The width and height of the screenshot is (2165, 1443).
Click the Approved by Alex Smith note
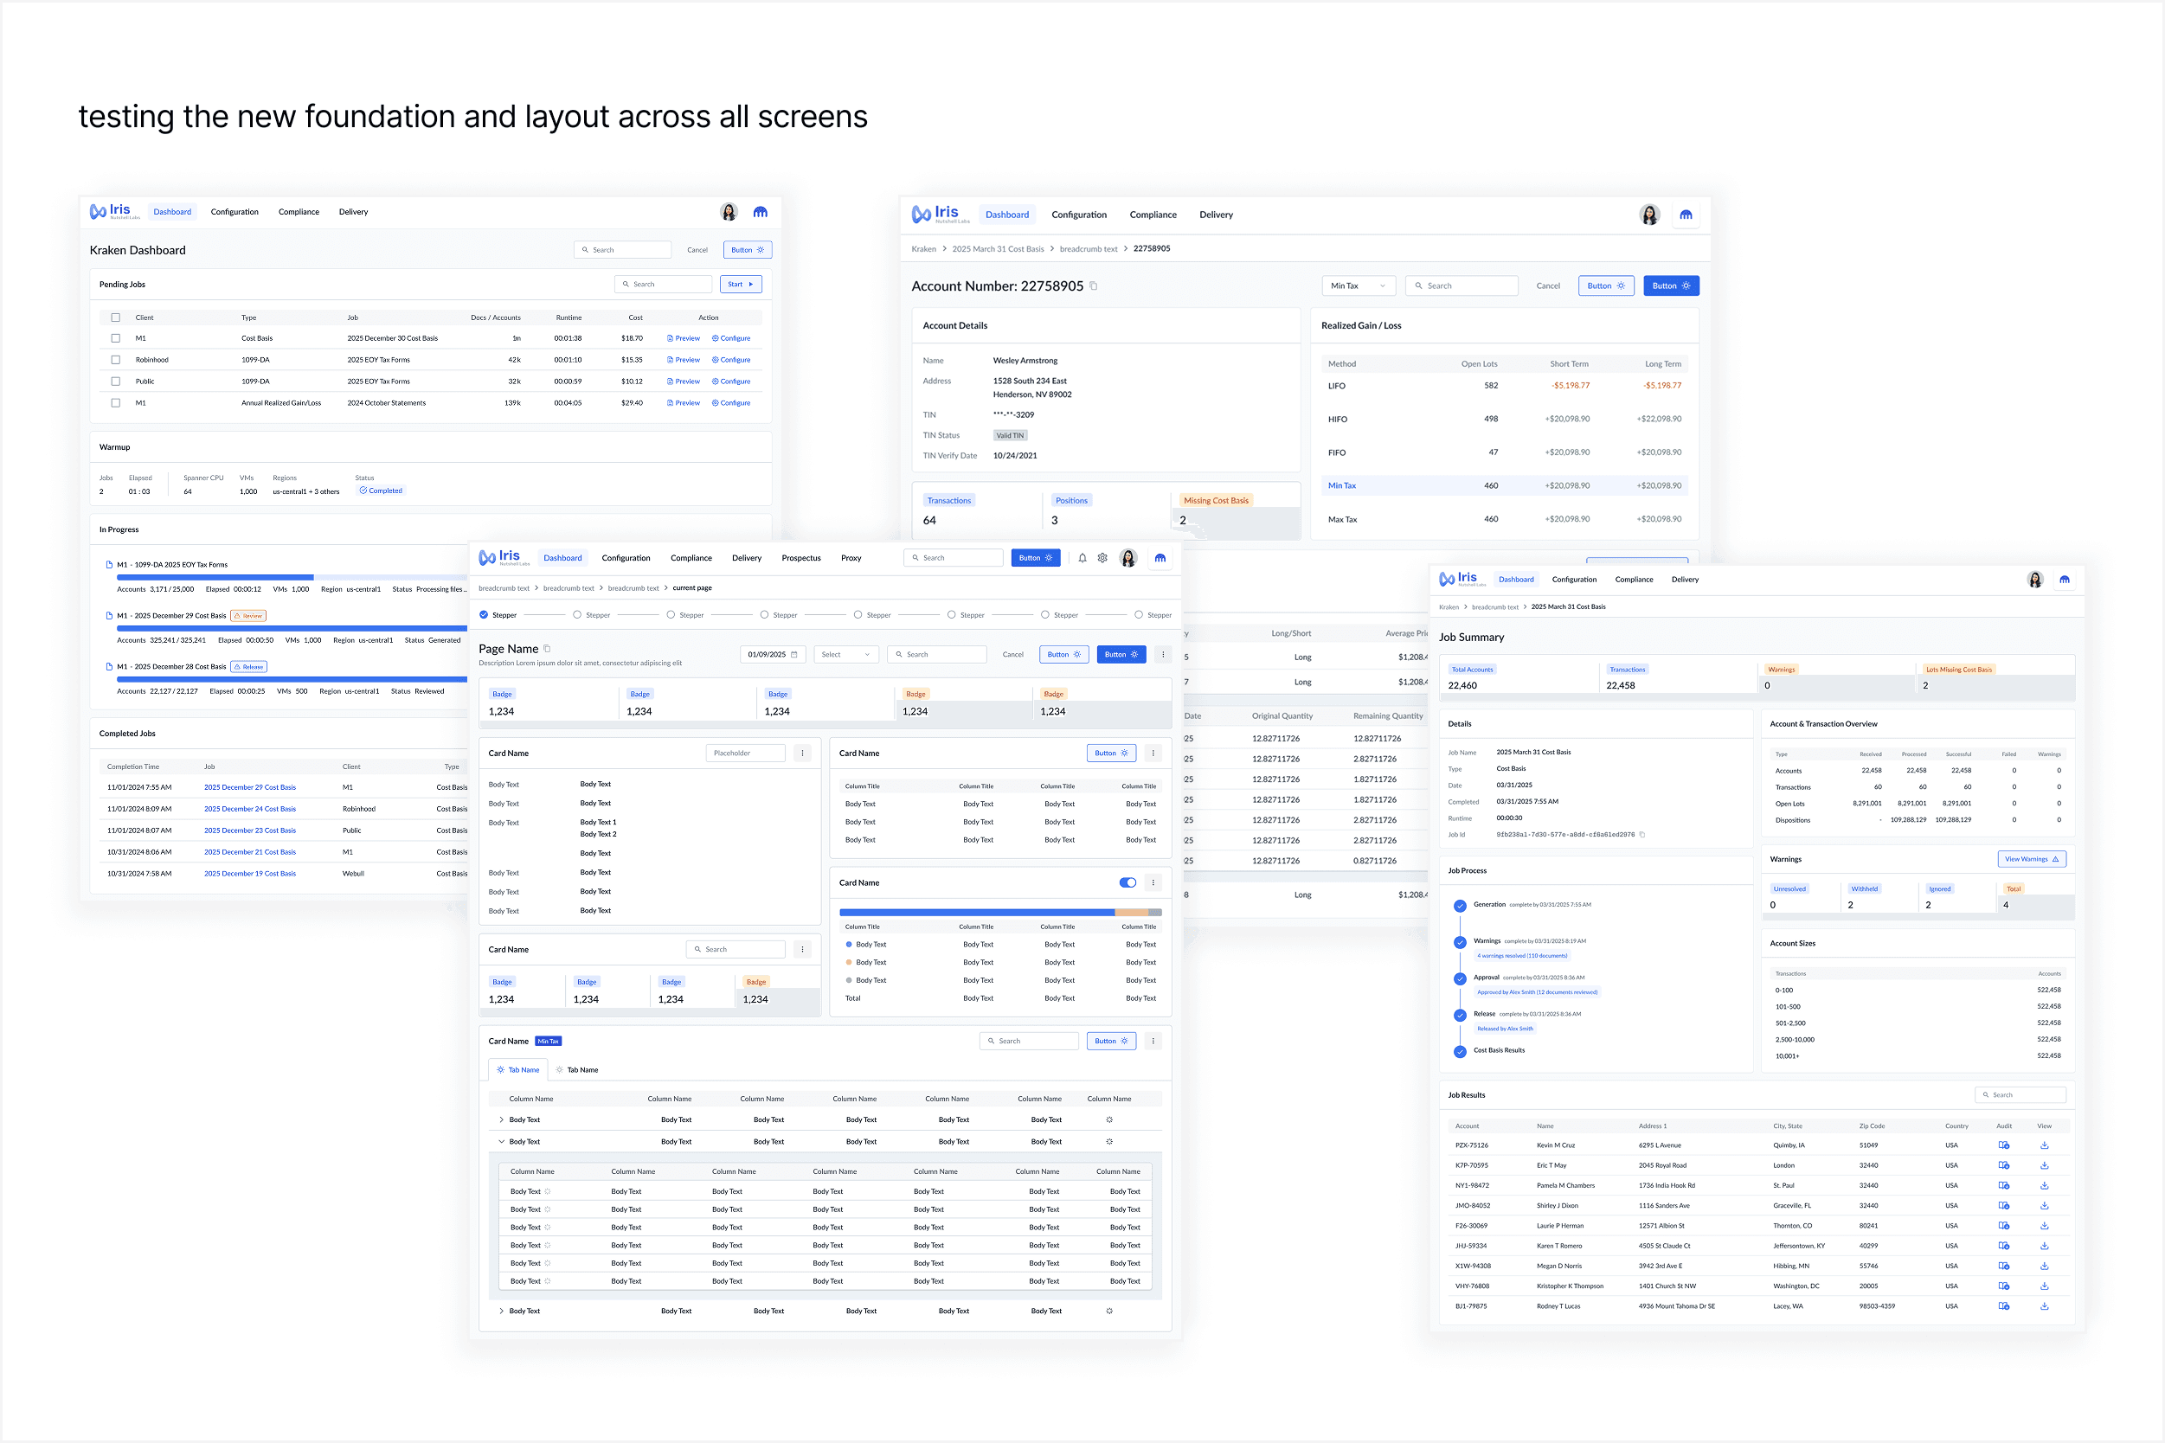[1538, 992]
